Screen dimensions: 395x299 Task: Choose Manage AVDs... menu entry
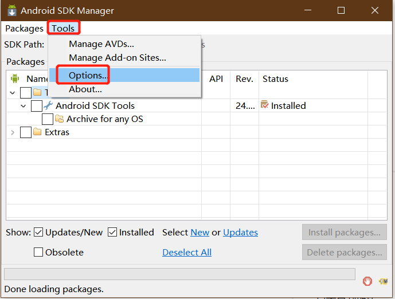(x=101, y=44)
